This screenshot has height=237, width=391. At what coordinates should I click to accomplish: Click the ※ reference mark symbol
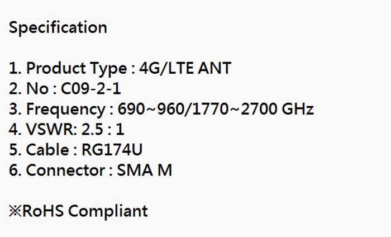point(15,211)
